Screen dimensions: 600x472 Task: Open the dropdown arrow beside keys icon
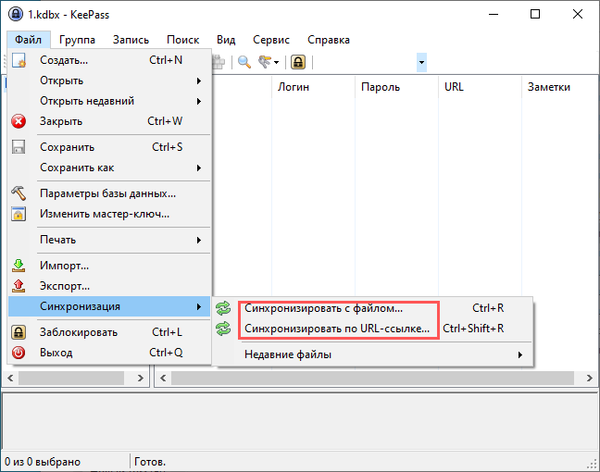pos(276,62)
